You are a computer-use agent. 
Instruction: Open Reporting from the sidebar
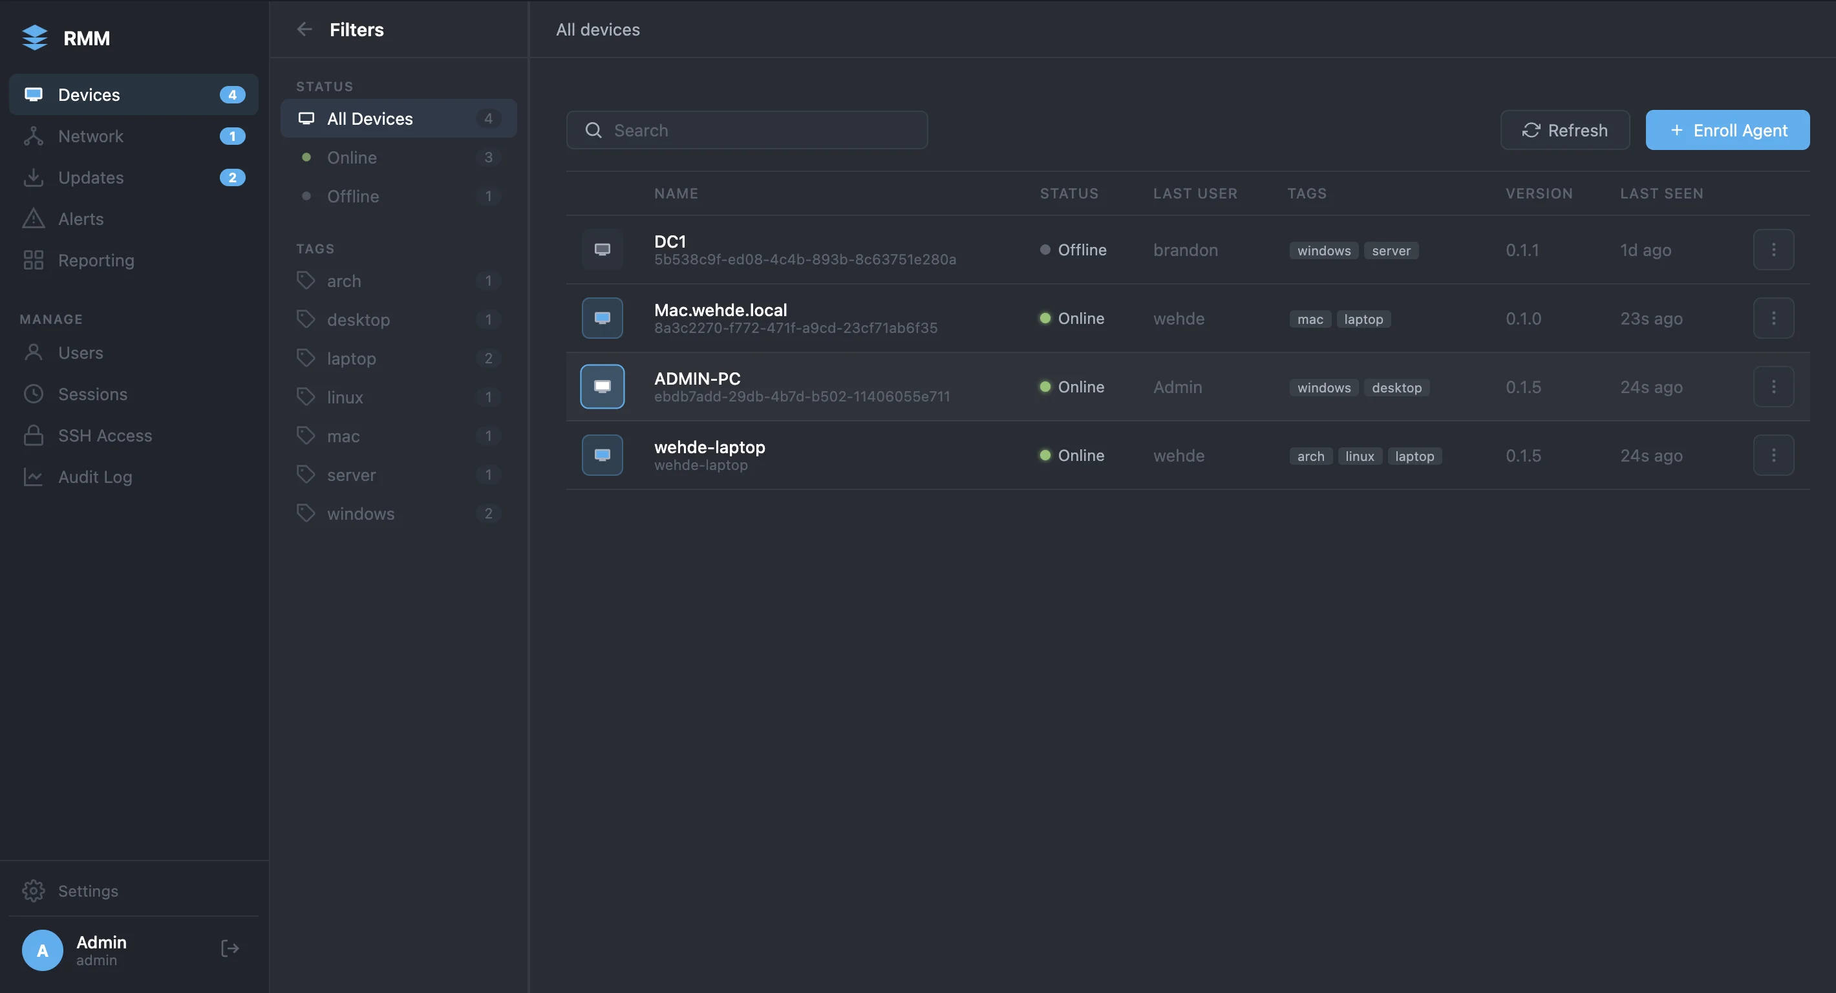pyautogui.click(x=96, y=260)
